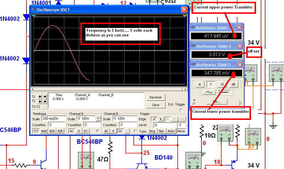284x169 pixels.
Task: Set Channel B coupling to DC
Action: 120,131
